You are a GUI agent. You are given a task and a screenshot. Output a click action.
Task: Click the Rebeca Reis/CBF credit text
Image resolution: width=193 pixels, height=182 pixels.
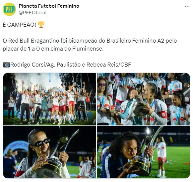[109, 65]
